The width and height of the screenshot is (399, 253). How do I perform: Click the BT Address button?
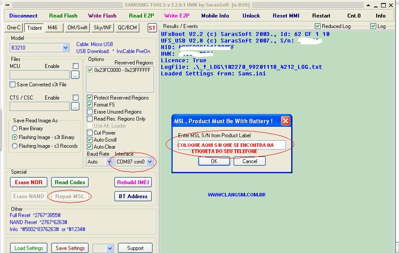point(133,196)
